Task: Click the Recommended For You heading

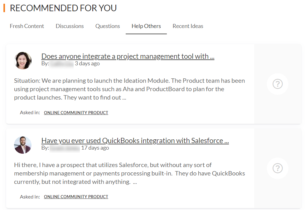Action: (x=63, y=8)
